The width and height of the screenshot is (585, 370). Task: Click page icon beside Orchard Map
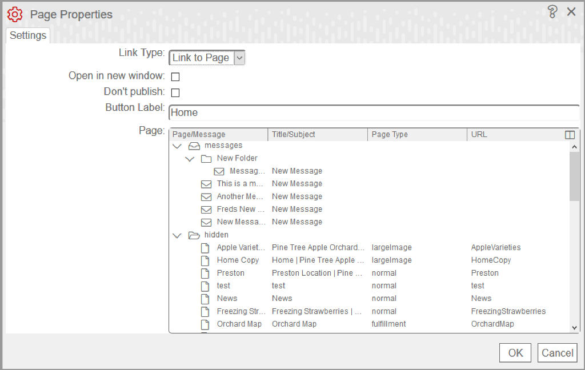pos(205,324)
